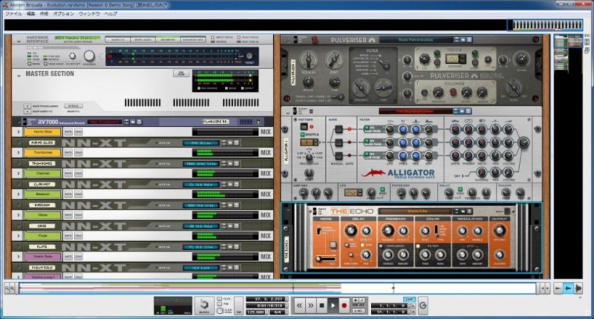Click the Fast Forward transport button
Screen dimensions: 594x319
pyautogui.click(x=311, y=306)
